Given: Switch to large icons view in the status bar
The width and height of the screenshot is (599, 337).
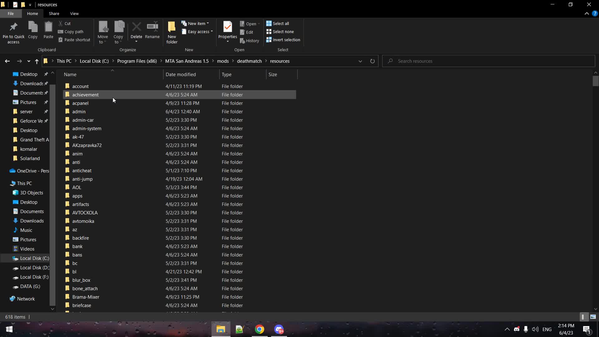Looking at the screenshot, I should (593, 317).
